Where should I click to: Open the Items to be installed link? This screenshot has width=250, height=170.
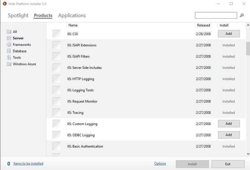28,164
